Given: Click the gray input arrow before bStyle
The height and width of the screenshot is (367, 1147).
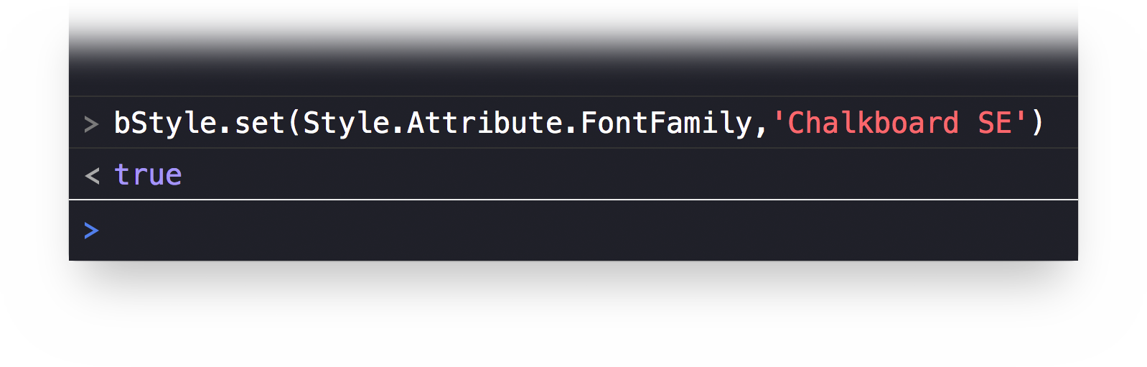Looking at the screenshot, I should pos(91,124).
